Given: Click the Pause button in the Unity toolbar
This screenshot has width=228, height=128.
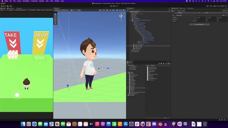Looking at the screenshot, I should (x=114, y=6).
